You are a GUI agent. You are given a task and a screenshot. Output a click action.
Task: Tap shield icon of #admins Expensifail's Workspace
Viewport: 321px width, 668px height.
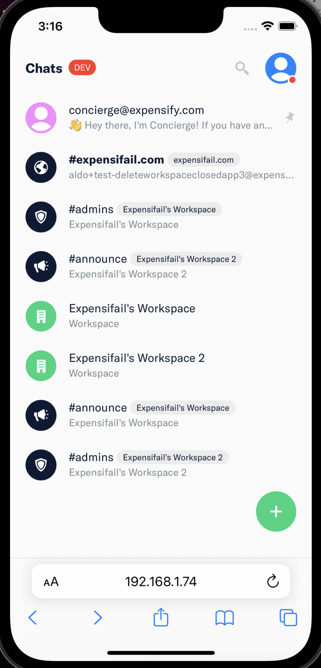coord(41,217)
